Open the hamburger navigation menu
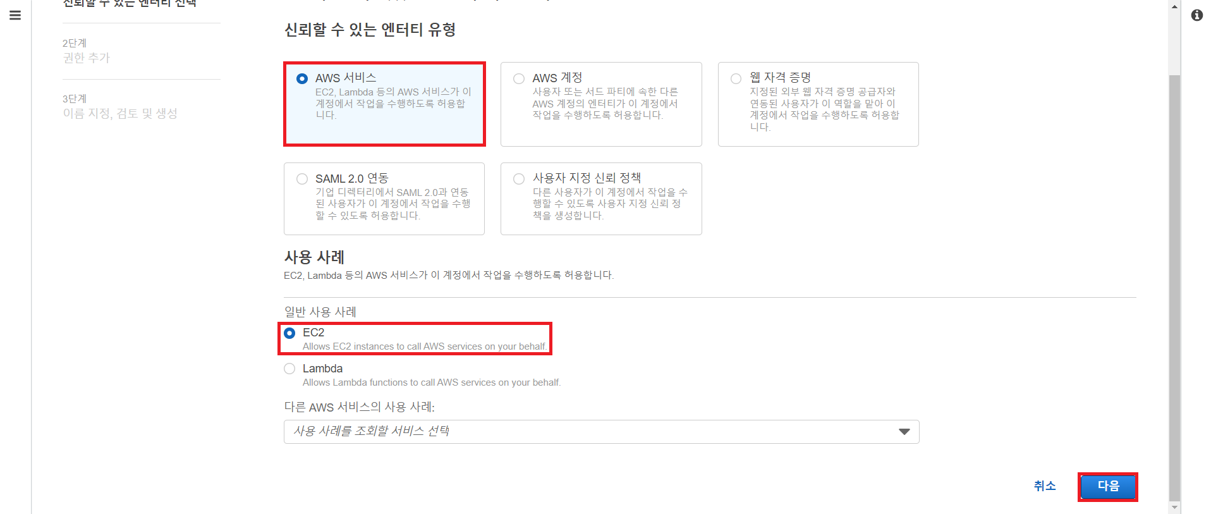 15,15
